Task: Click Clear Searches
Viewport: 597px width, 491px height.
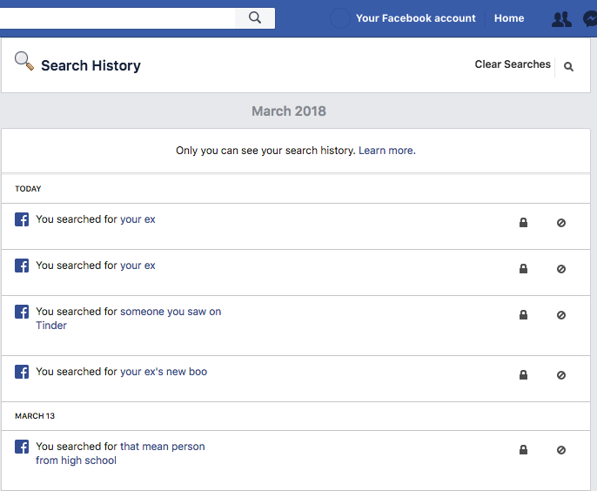Action: 513,64
